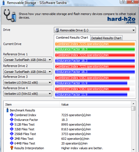Click the blue diamond icon beside Combined Index
The width and height of the screenshot is (139, 152).
tap(12, 115)
